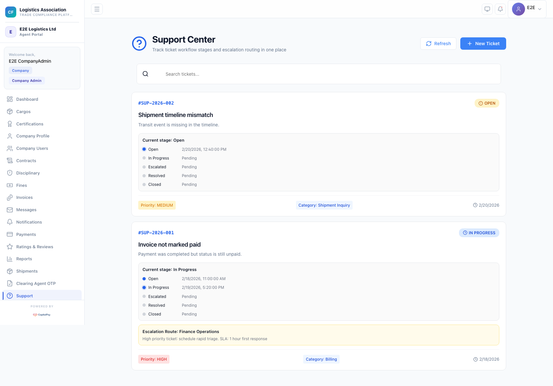Click the Cargos box icon in sidebar

pyautogui.click(x=10, y=111)
